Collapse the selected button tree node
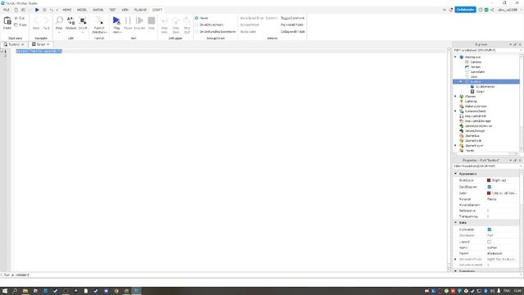Viewport: 524px width, 295px height. pos(460,82)
